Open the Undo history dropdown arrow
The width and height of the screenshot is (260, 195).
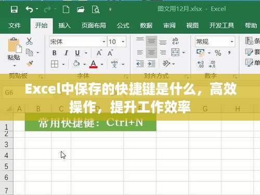click(37, 9)
